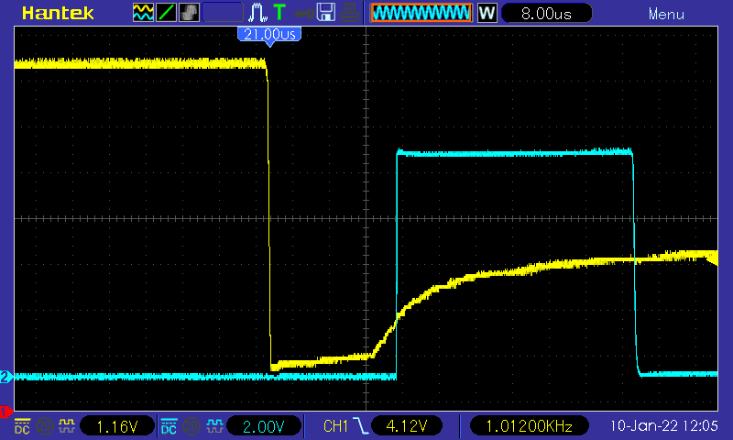Toggle the CH2 20MHz bandwidth limit icon

pyautogui.click(x=191, y=426)
